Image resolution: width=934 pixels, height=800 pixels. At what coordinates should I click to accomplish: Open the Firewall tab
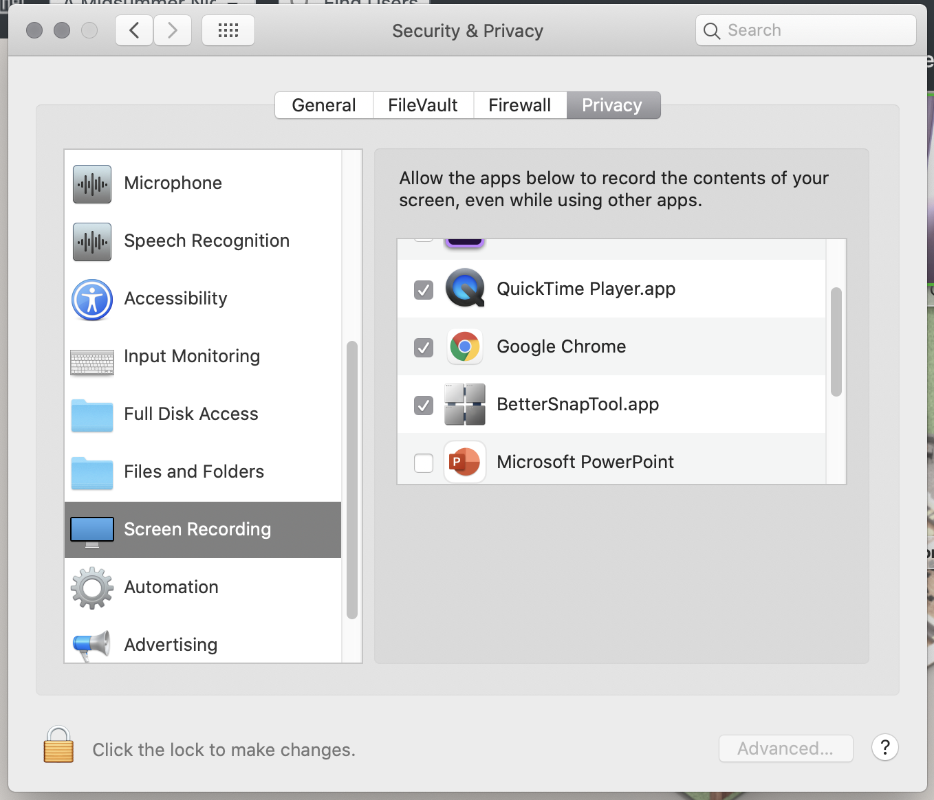(519, 104)
